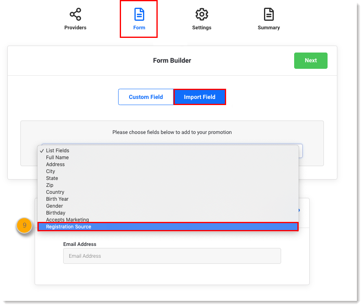This screenshot has width=363, height=307.
Task: Switch to the Import Field tab
Action: pyautogui.click(x=200, y=97)
